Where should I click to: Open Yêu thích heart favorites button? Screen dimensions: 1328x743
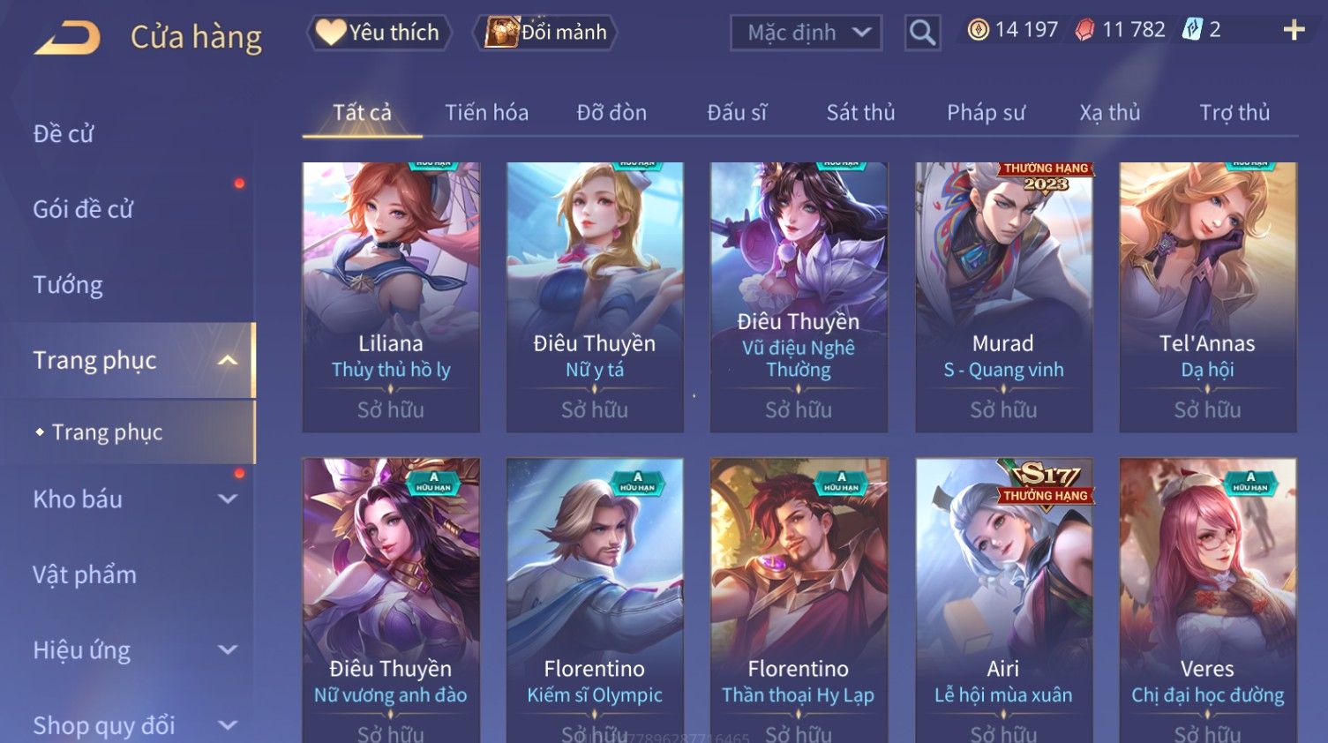(379, 33)
